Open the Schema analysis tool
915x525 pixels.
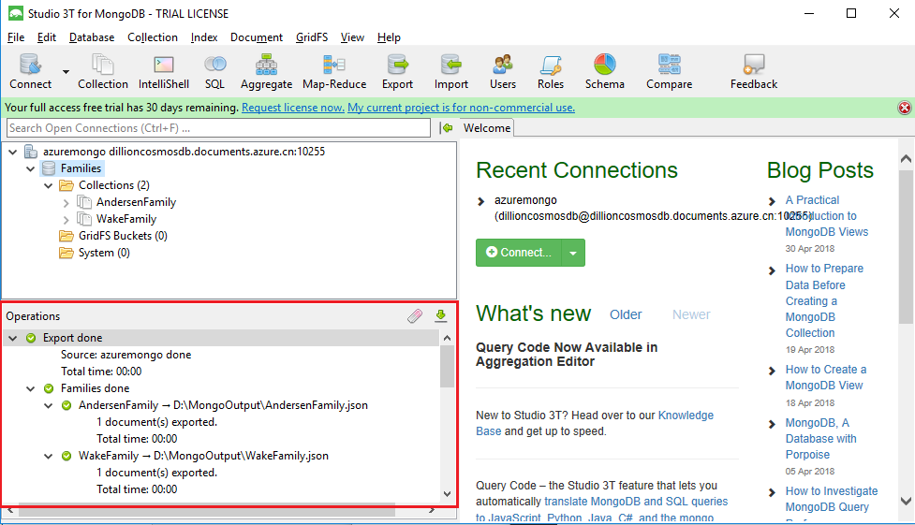[604, 71]
